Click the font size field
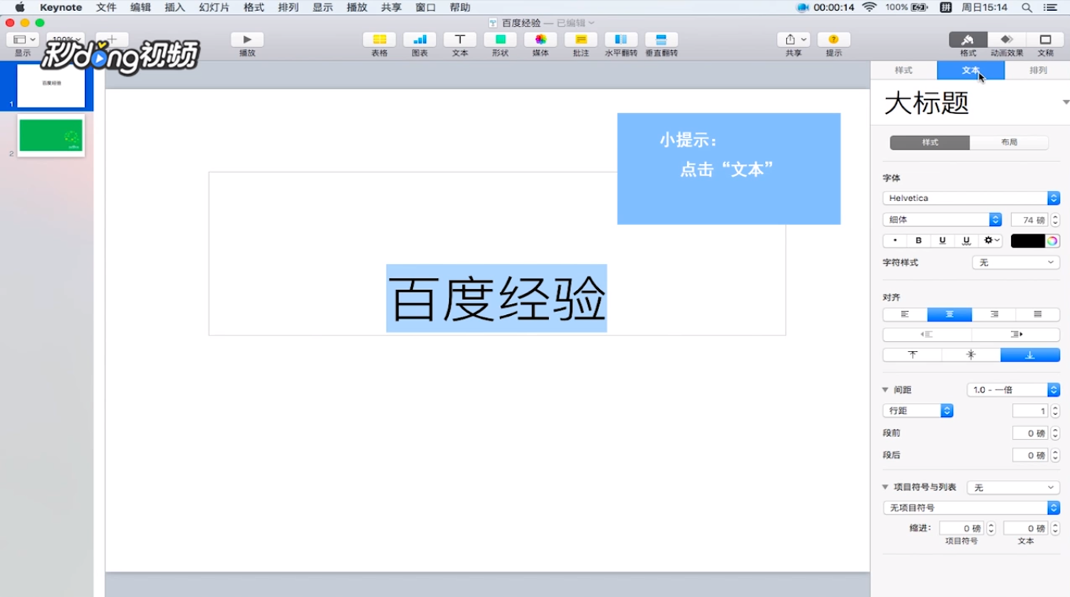Screen dimensions: 1070x597 pos(1029,220)
